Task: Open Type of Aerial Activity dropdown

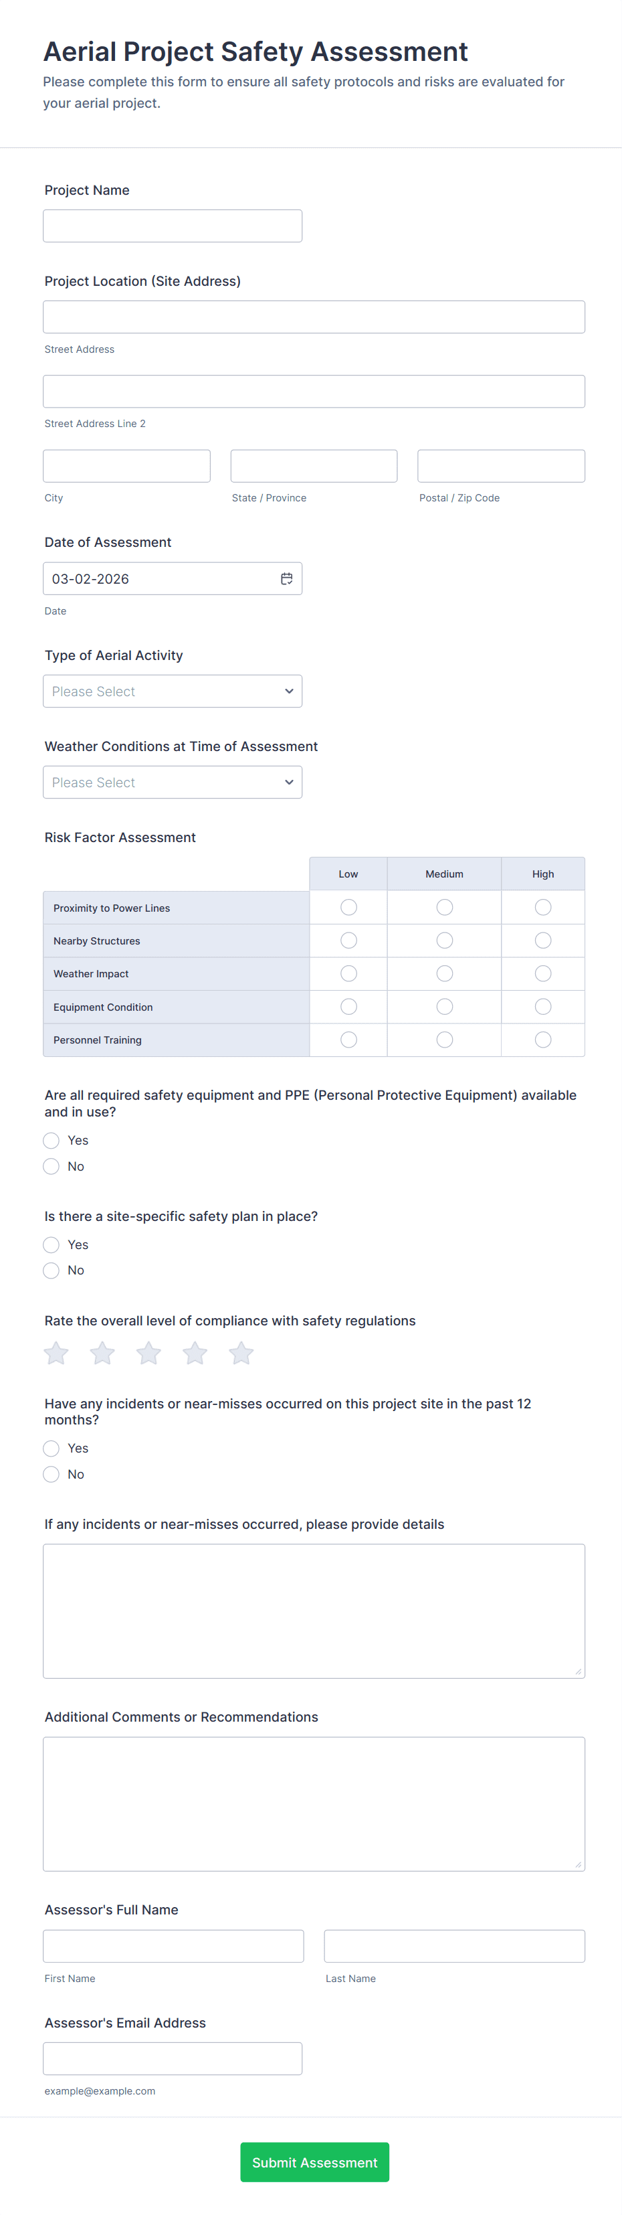Action: coord(173,691)
